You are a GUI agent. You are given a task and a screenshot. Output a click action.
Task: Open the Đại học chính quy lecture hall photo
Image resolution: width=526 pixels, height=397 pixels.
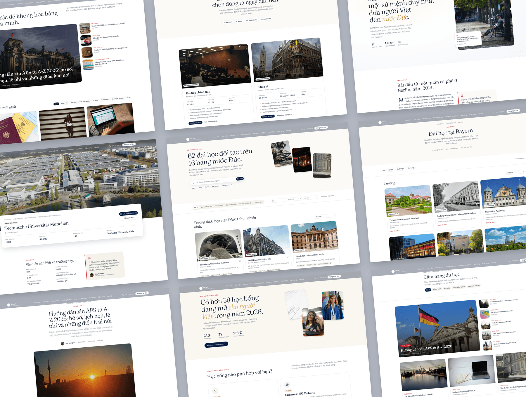click(x=215, y=66)
